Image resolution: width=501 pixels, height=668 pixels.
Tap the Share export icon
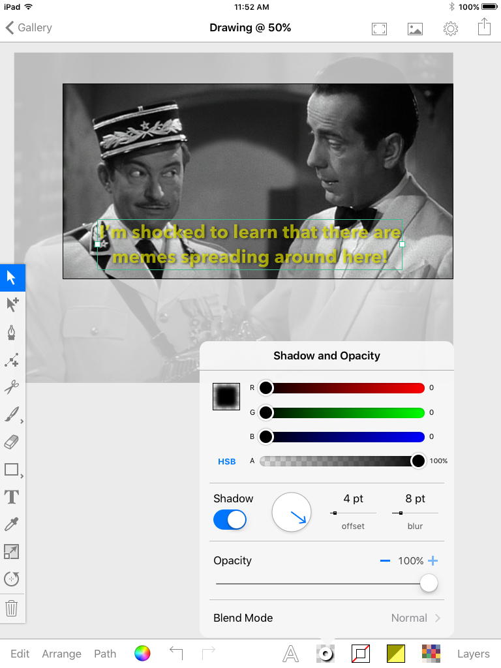pos(483,27)
